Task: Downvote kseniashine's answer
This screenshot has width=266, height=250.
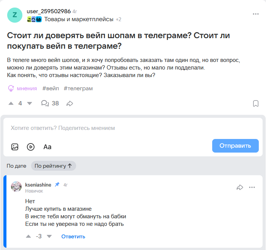Action: 49,236
